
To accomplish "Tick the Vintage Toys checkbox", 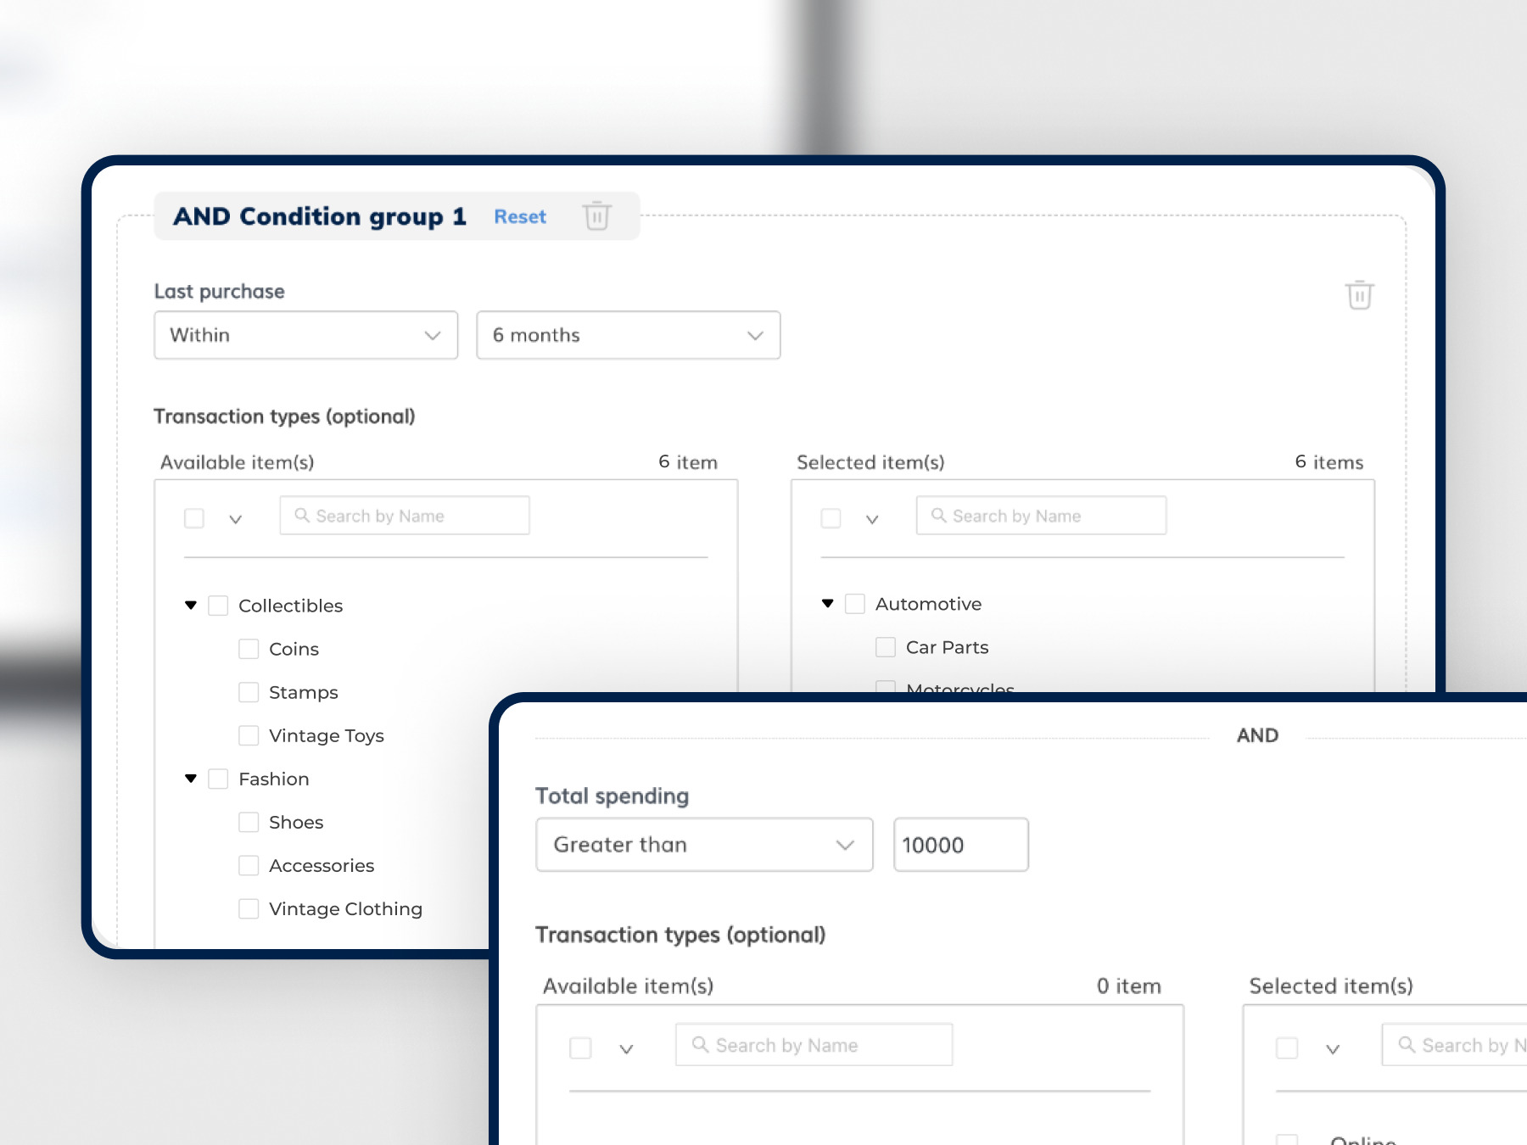I will coord(249,735).
